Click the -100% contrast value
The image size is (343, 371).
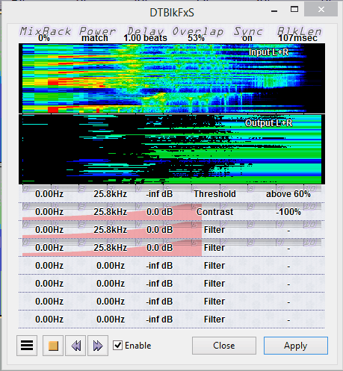[x=288, y=212]
